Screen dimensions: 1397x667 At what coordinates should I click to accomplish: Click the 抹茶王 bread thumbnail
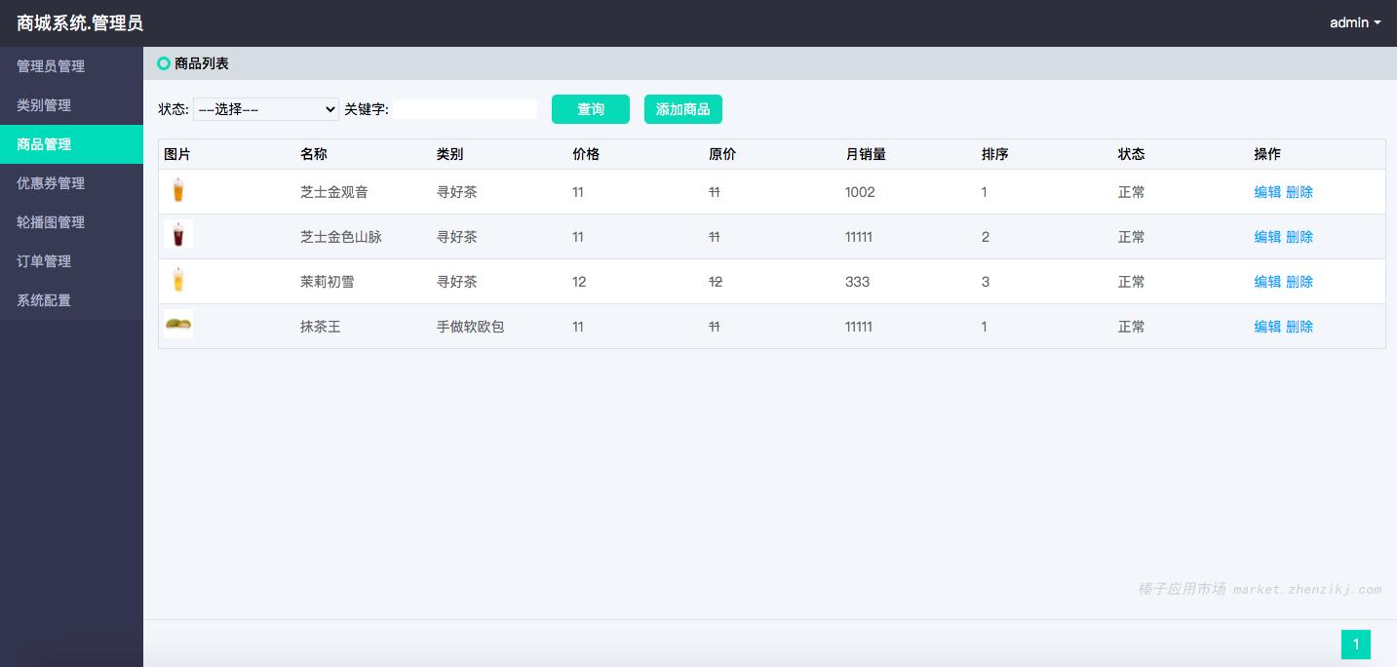(x=178, y=325)
